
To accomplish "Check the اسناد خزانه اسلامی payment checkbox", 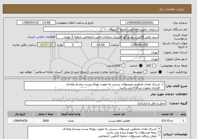I will 122,72.
